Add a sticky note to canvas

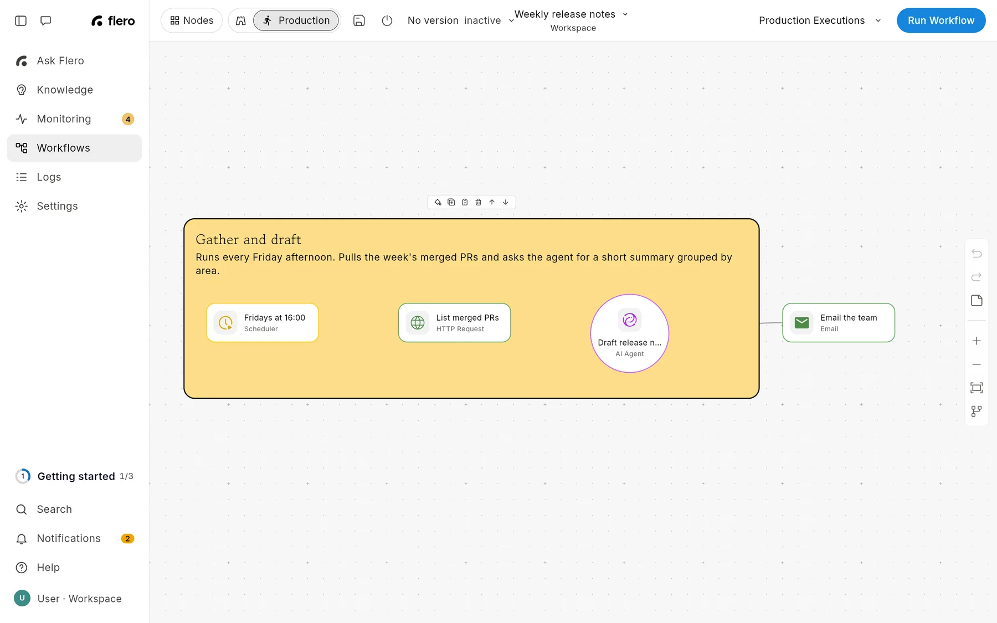pyautogui.click(x=977, y=301)
